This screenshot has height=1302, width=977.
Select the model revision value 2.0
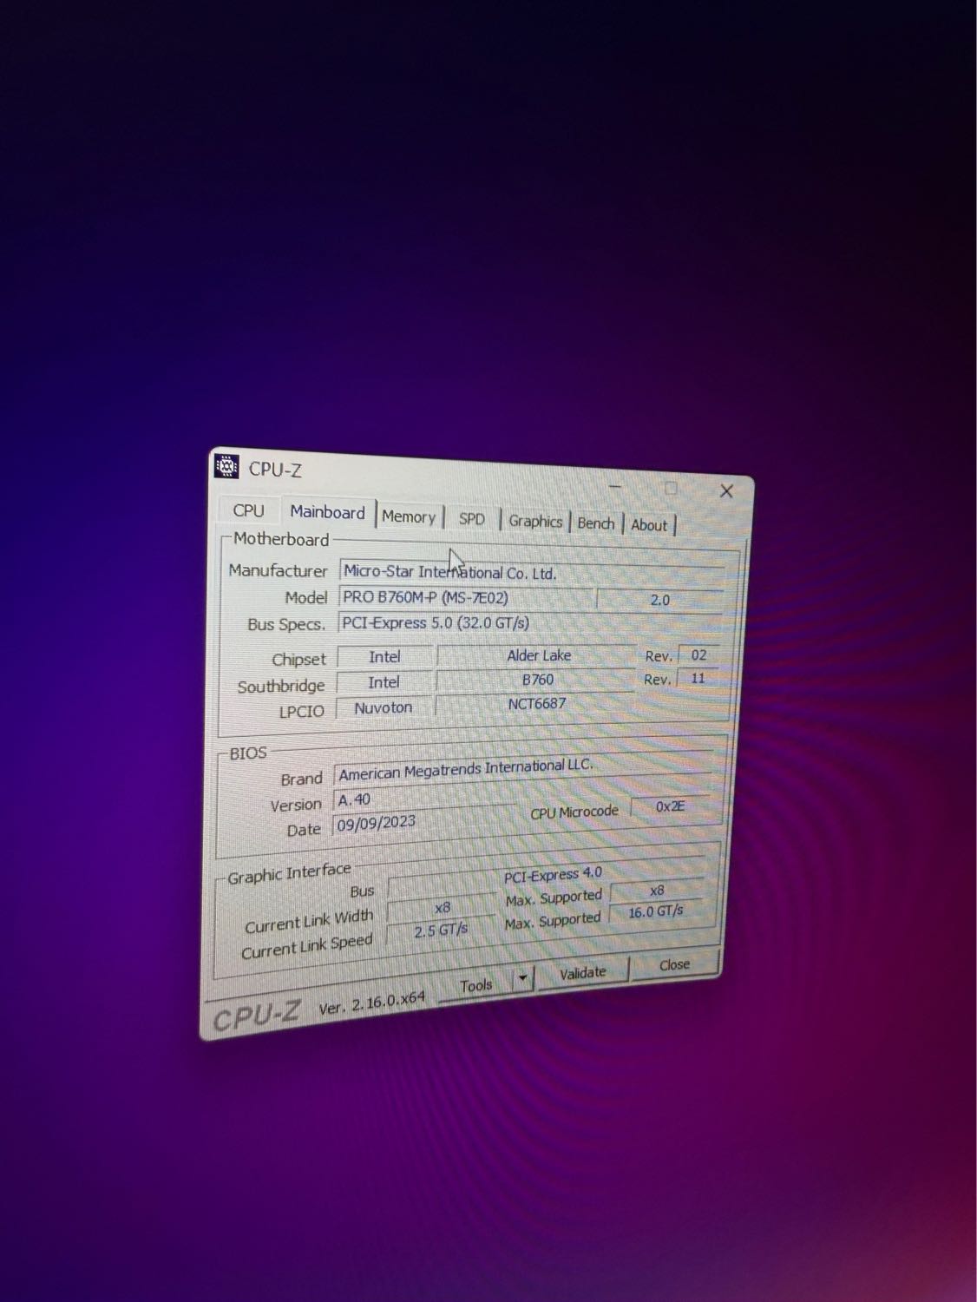[659, 600]
